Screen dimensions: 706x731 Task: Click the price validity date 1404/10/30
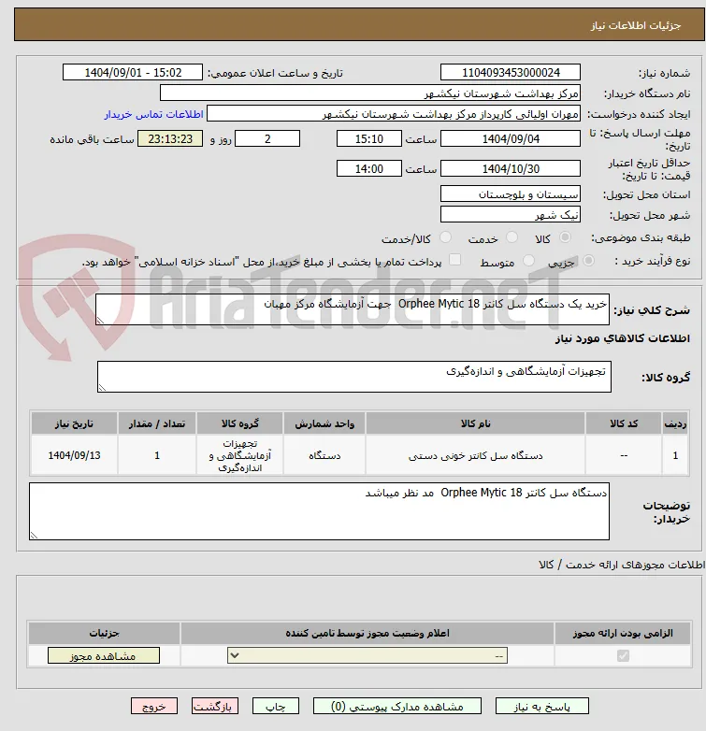511,169
